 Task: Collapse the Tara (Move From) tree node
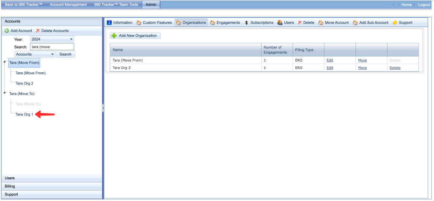pos(5,62)
